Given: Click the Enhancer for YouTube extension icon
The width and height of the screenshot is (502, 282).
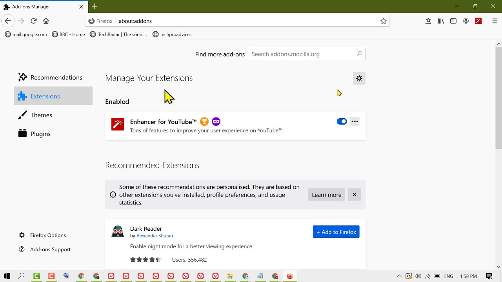Looking at the screenshot, I should pyautogui.click(x=118, y=124).
